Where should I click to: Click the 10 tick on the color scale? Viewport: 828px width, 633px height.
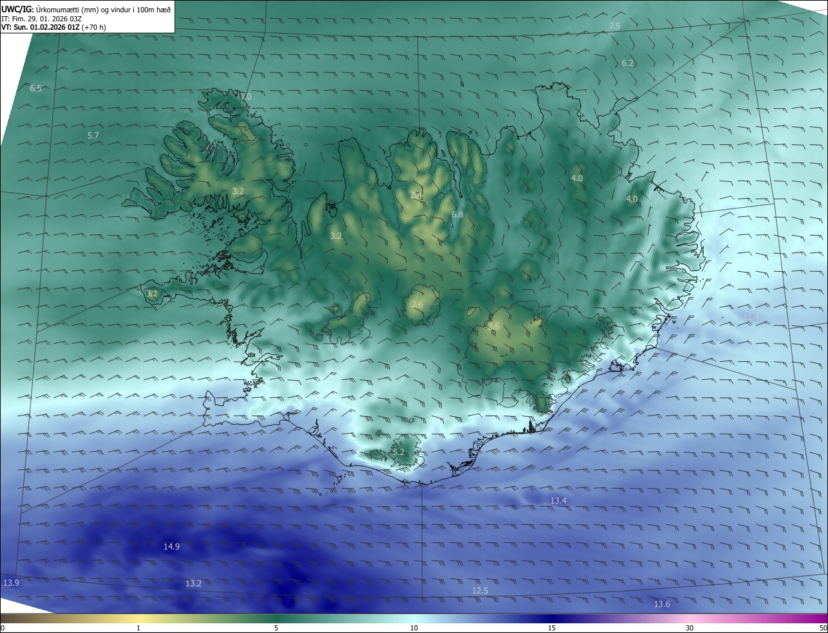(414, 628)
